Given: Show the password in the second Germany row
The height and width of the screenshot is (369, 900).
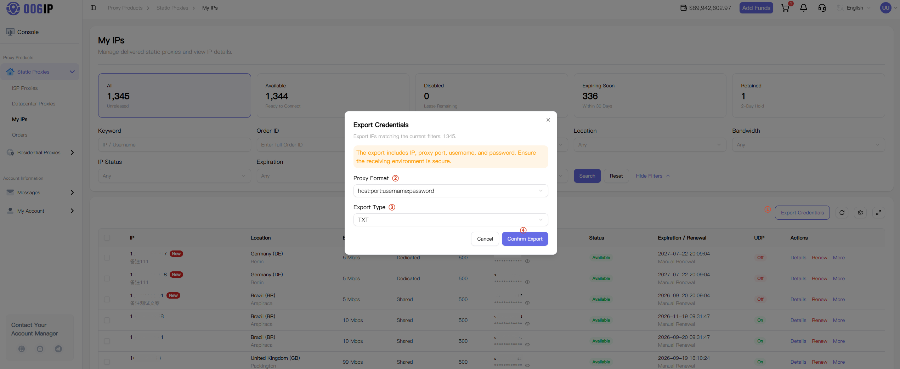Looking at the screenshot, I should coord(527,282).
